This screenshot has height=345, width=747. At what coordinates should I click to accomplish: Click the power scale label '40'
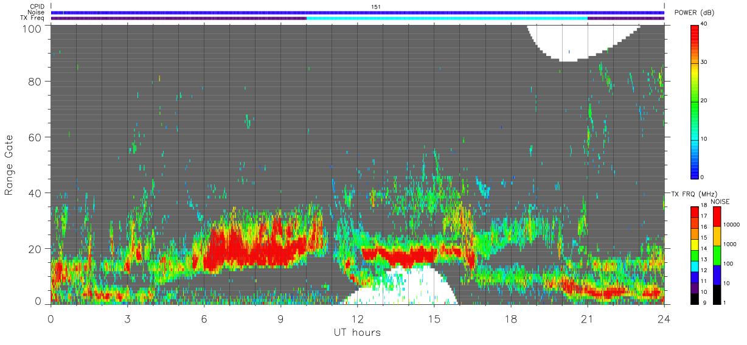[704, 24]
